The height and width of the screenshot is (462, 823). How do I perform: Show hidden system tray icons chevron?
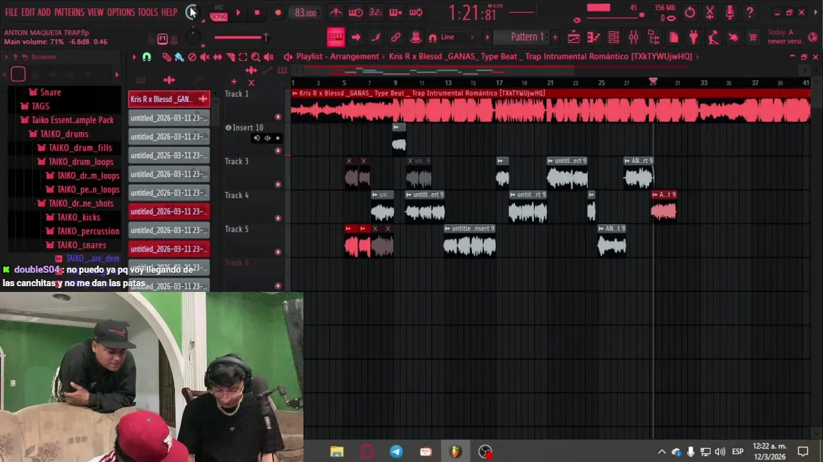click(x=661, y=452)
